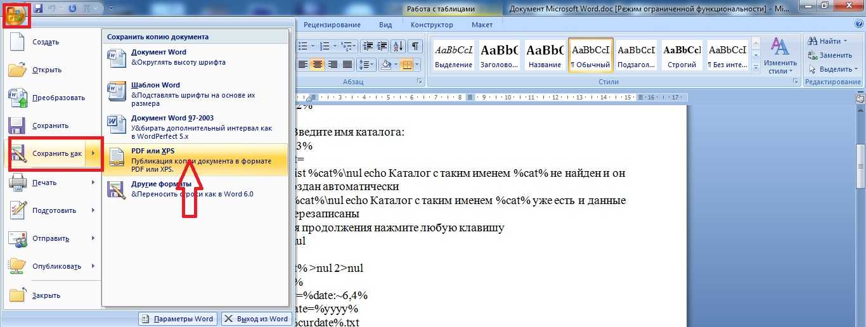
Task: Apply the Строгий style
Action: (x=682, y=54)
